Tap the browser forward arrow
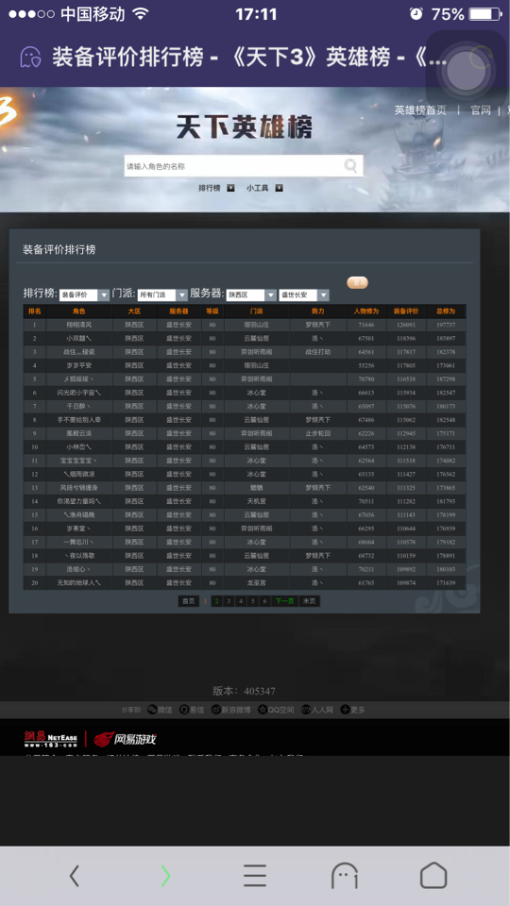The width and height of the screenshot is (510, 906). pyautogui.click(x=165, y=876)
